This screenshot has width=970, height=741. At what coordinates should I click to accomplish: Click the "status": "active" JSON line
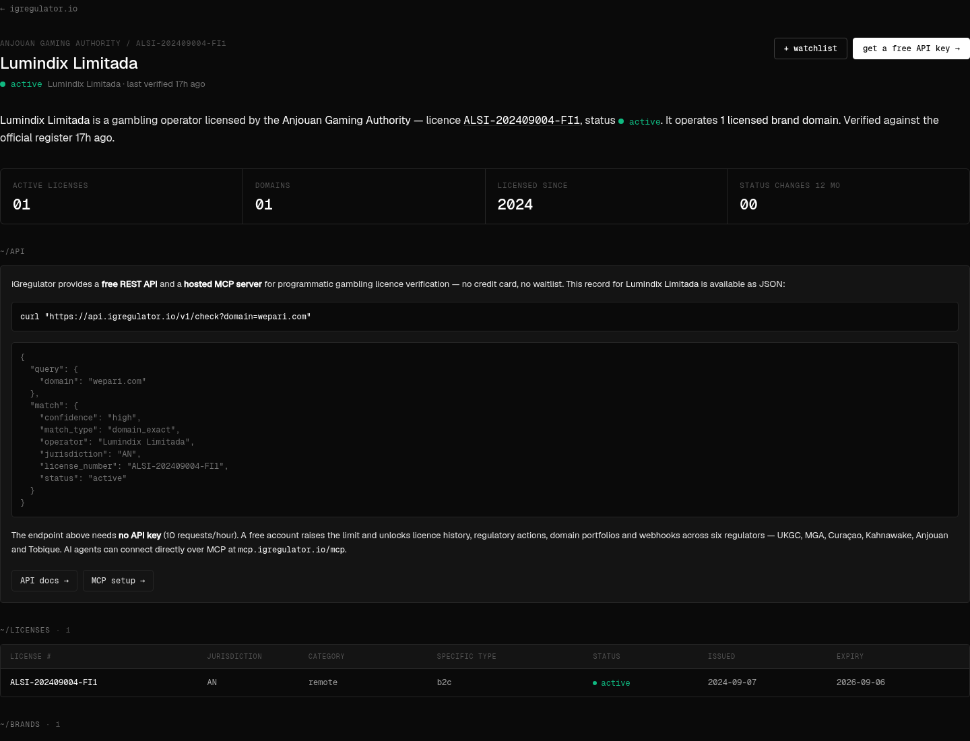pyautogui.click(x=83, y=478)
